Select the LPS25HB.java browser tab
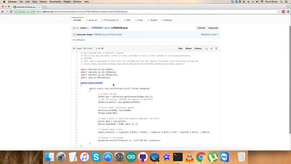Screen dimensions: 291x164 (x=26, y=7)
